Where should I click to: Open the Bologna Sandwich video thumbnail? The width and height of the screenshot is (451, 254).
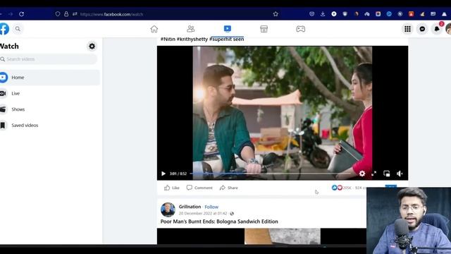point(261,236)
